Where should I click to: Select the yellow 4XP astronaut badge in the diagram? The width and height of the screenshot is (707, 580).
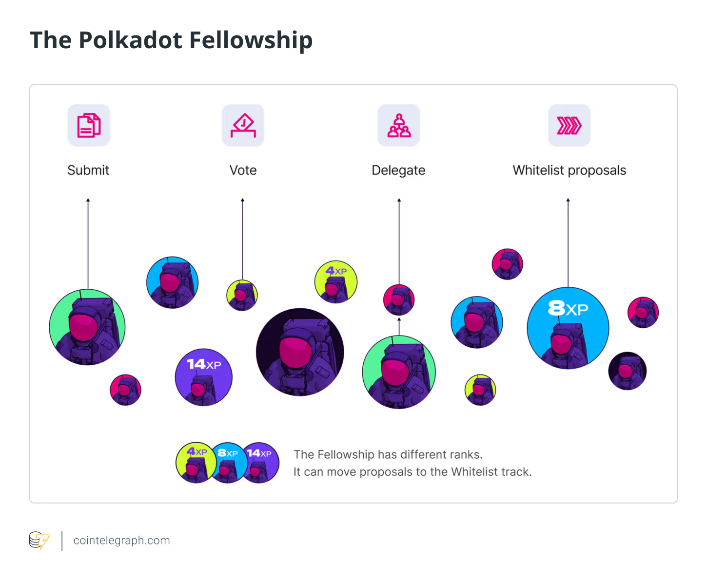point(336,282)
